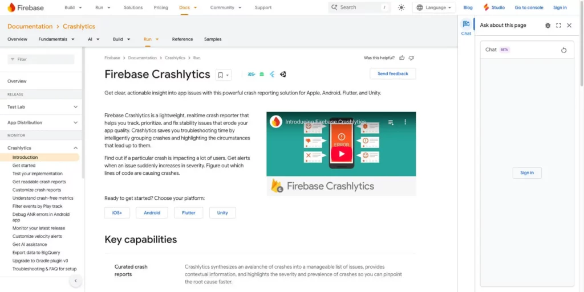Reset the chat using the refresh icon
The image size is (584, 292).
click(x=563, y=50)
